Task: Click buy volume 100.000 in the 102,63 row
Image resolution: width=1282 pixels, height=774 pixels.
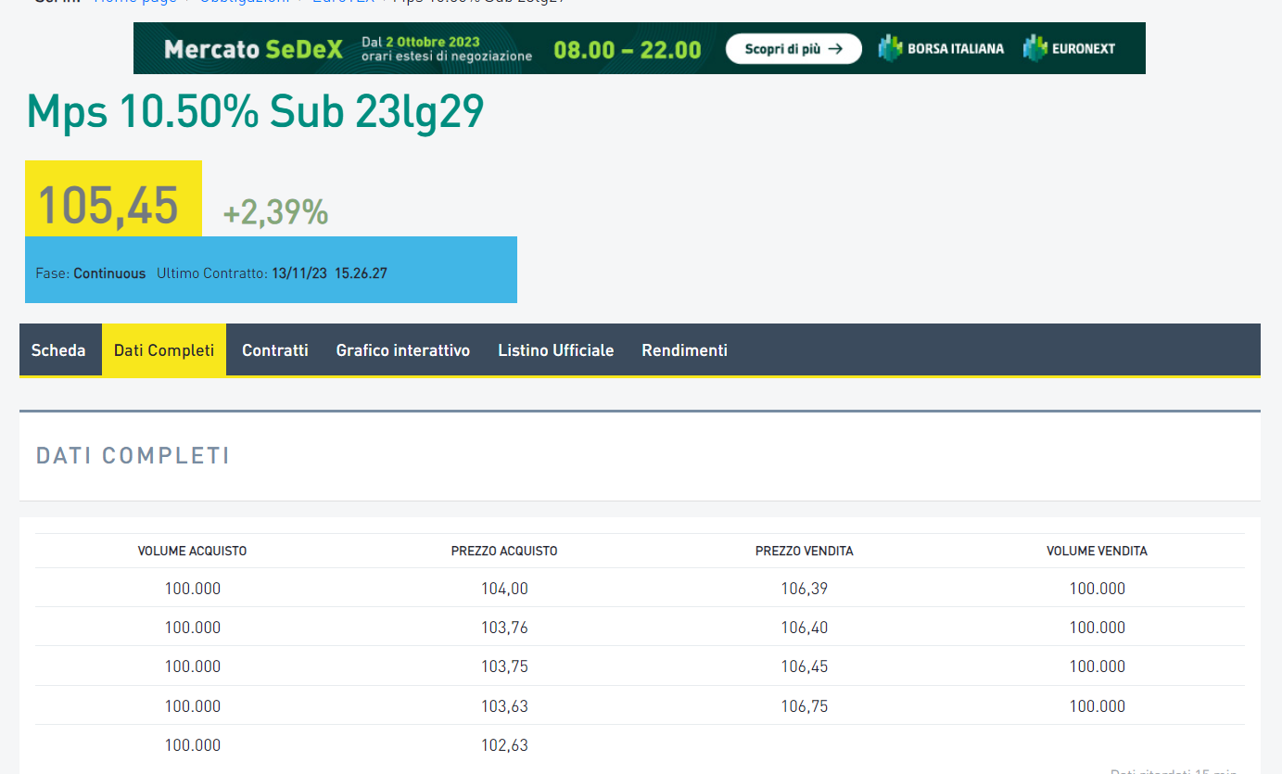Action: (193, 745)
